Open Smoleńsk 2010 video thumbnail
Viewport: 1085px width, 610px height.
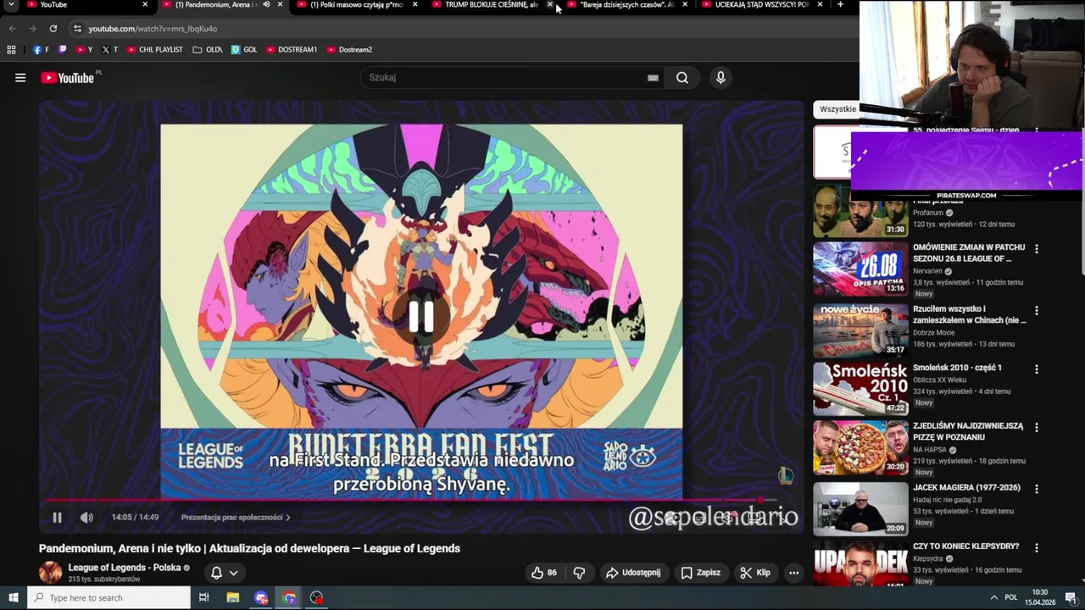point(860,389)
